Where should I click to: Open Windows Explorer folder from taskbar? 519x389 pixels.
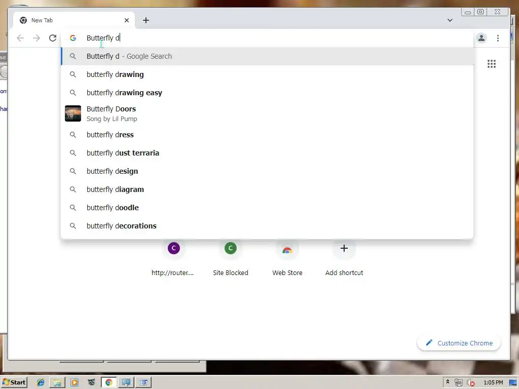57,382
